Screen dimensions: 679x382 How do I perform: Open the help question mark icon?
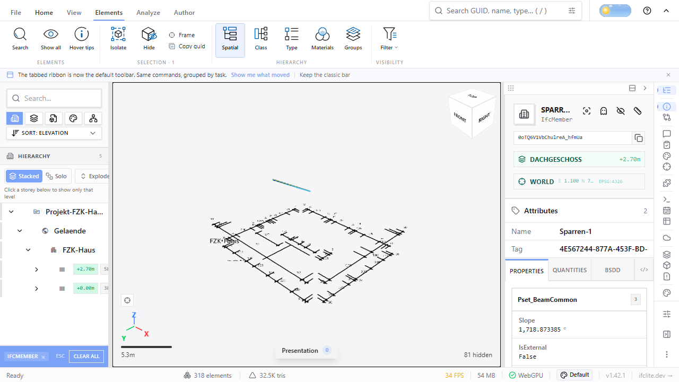[x=647, y=11]
